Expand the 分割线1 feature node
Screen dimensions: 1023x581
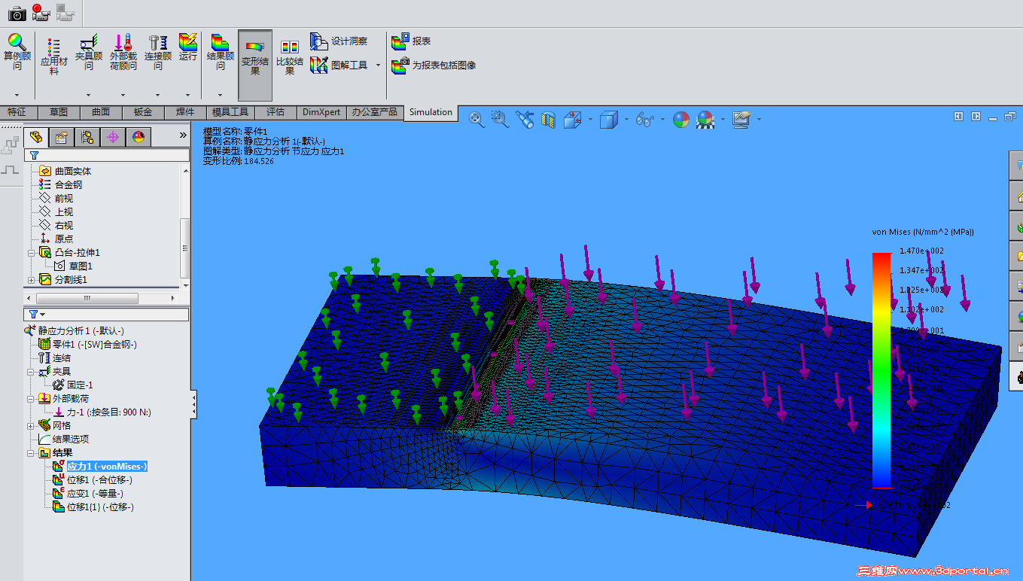[x=32, y=280]
